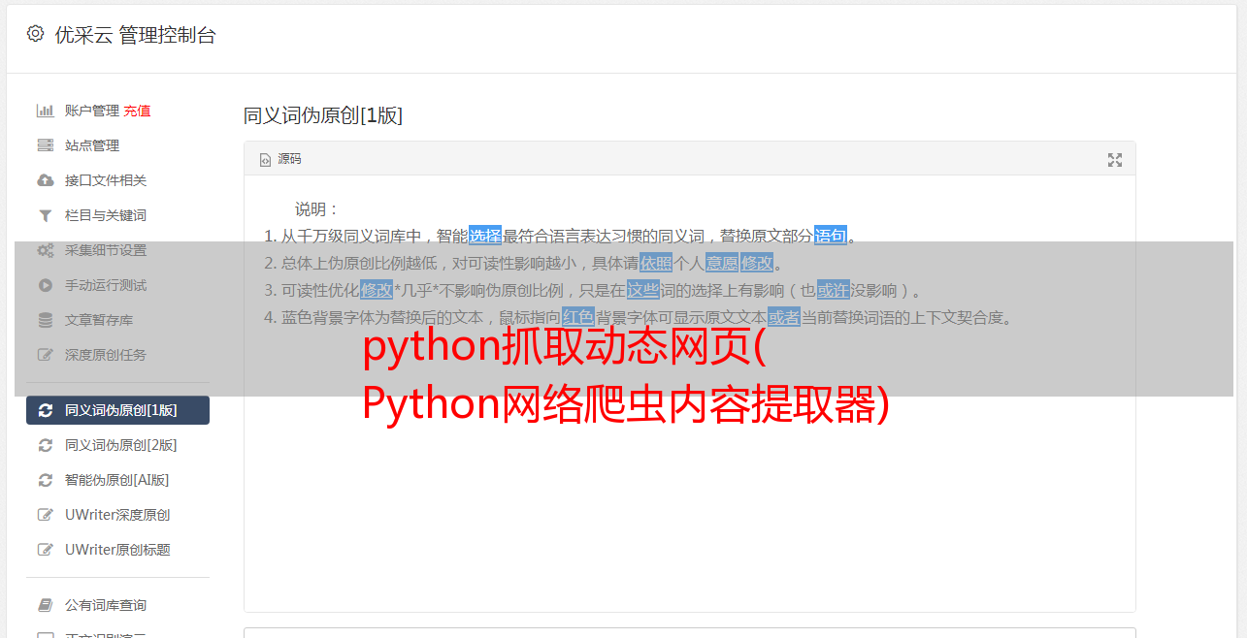This screenshot has width=1247, height=638.
Task: Click the filter icon for 栏目与关键词
Action: (45, 215)
